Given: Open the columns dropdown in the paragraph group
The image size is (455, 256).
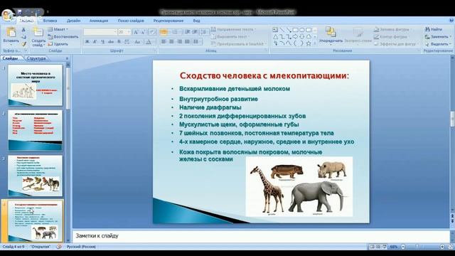Looking at the screenshot, I should (x=198, y=42).
